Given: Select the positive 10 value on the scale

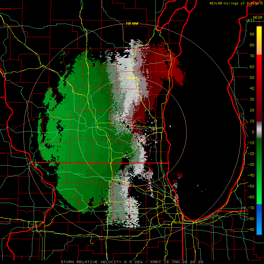Looking at the screenshot, I should tap(252, 121).
